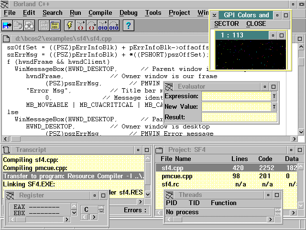Click SECTOR in GPI Colors window
The width and height of the screenshot is (306, 230).
(x=226, y=24)
